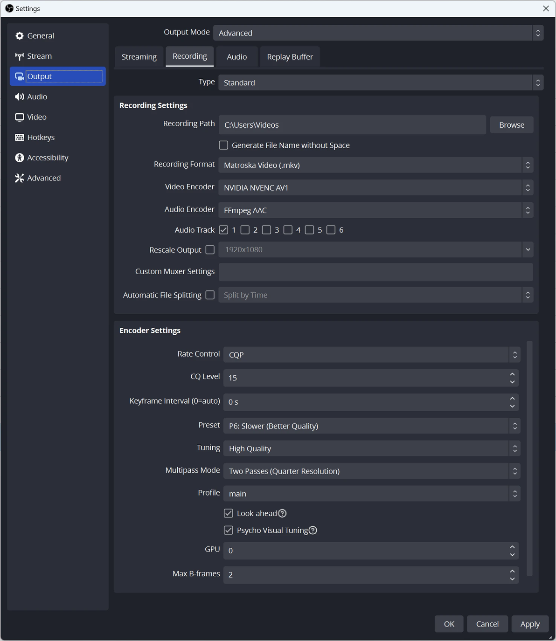Expand the Rate Control dropdown
This screenshot has width=556, height=641.
tap(371, 355)
